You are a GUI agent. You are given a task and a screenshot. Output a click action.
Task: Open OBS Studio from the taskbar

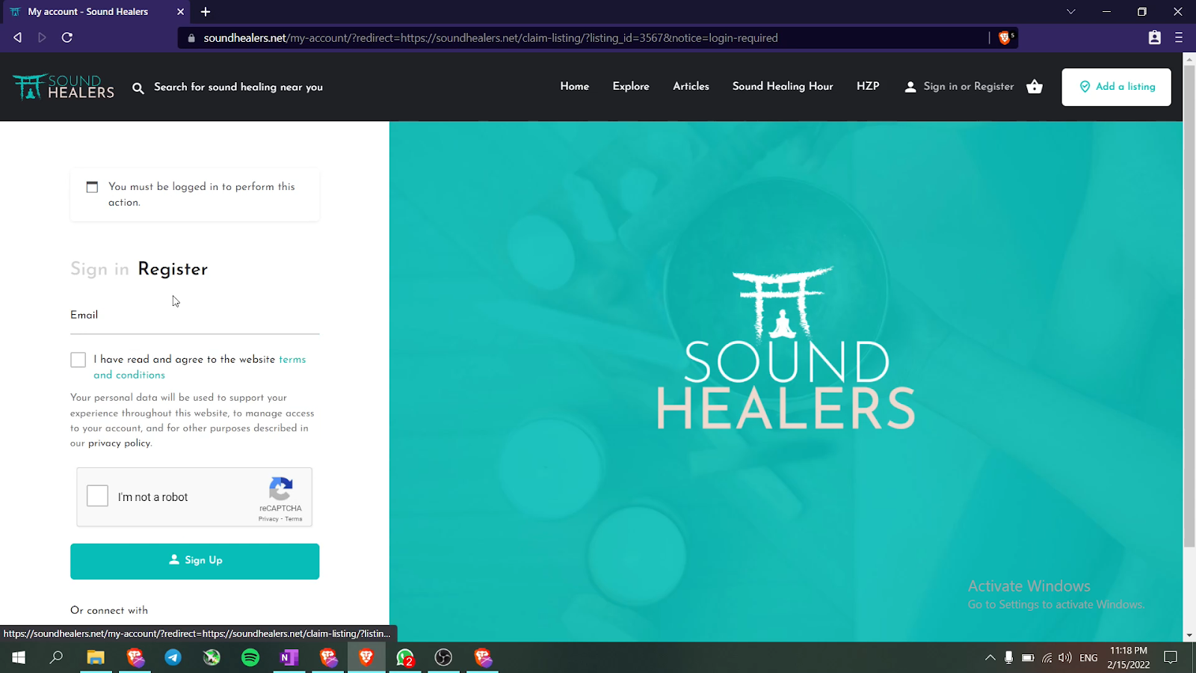(x=443, y=657)
